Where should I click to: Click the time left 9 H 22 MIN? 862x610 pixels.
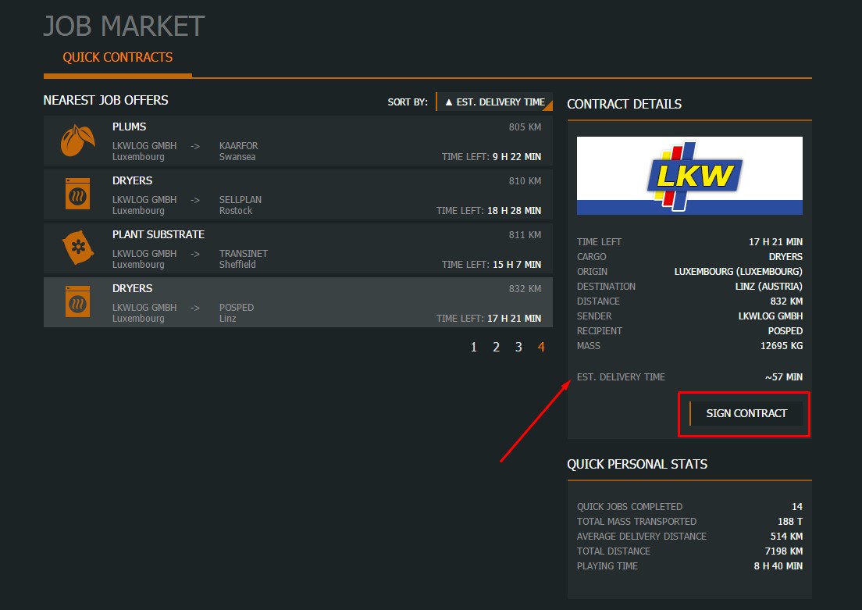pos(517,157)
